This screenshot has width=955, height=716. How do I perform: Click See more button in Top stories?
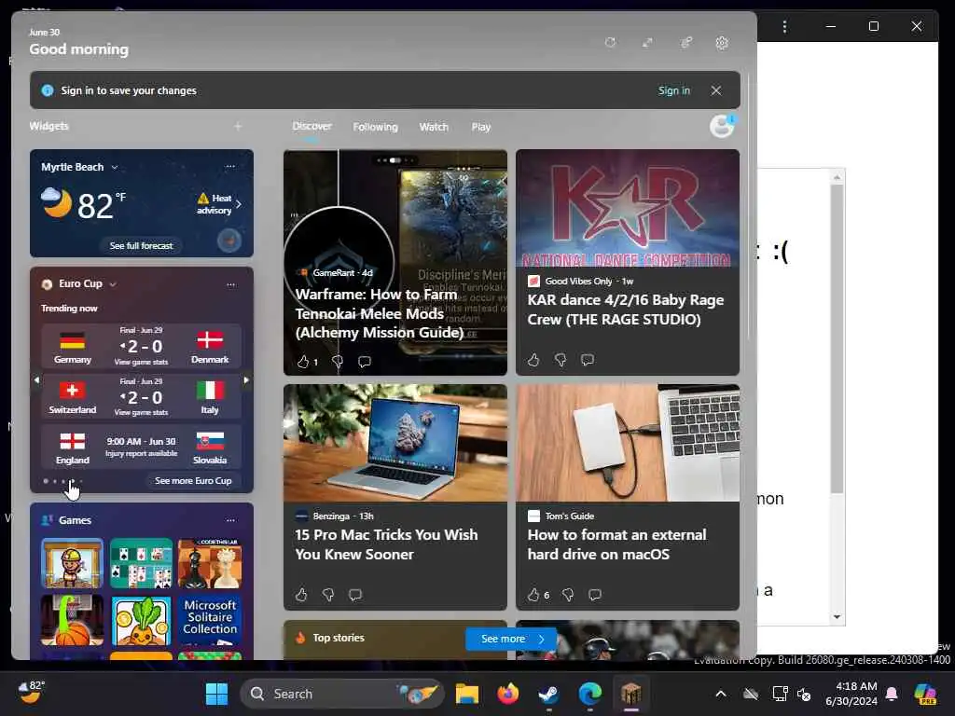pyautogui.click(x=512, y=639)
